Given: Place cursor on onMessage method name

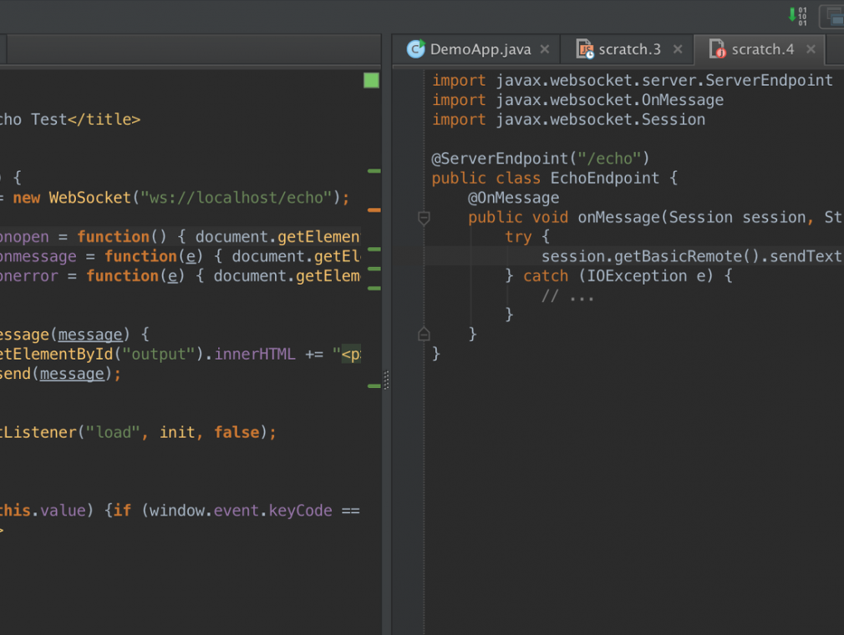Looking at the screenshot, I should tap(618, 217).
